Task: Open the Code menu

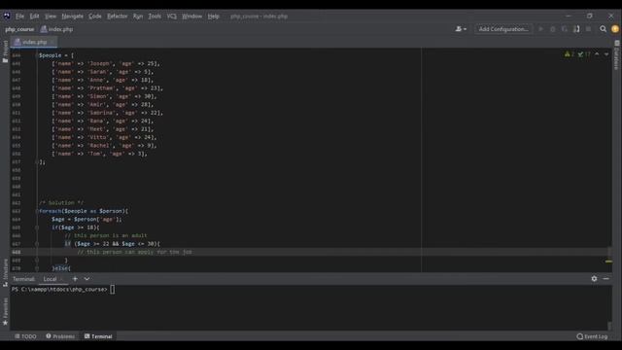Action: coord(95,17)
